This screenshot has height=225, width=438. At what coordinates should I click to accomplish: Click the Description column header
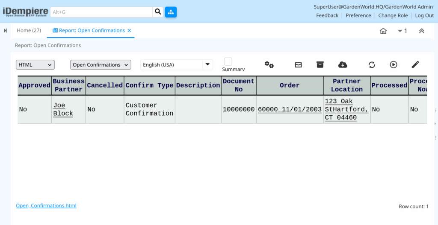198,85
